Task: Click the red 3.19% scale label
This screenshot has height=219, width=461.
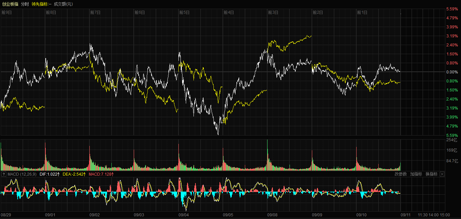Action: (x=452, y=36)
